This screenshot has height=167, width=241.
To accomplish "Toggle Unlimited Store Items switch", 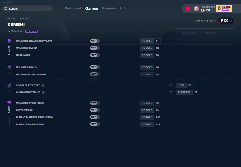I will point(95,103).
